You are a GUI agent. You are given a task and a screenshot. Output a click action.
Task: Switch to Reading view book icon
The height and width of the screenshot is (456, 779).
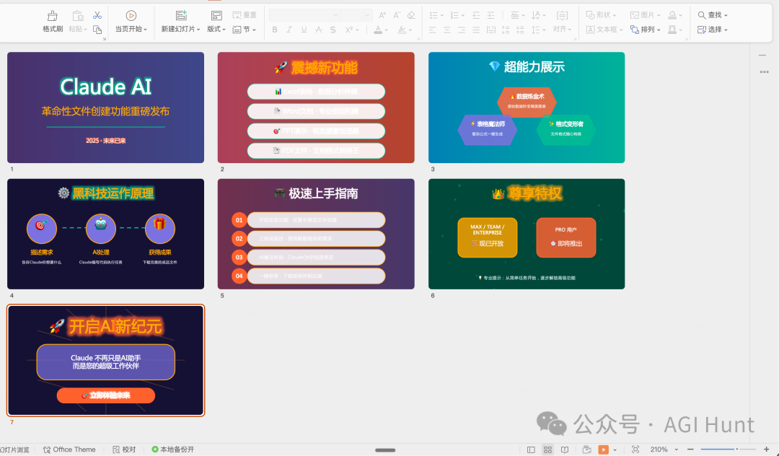[x=565, y=450]
